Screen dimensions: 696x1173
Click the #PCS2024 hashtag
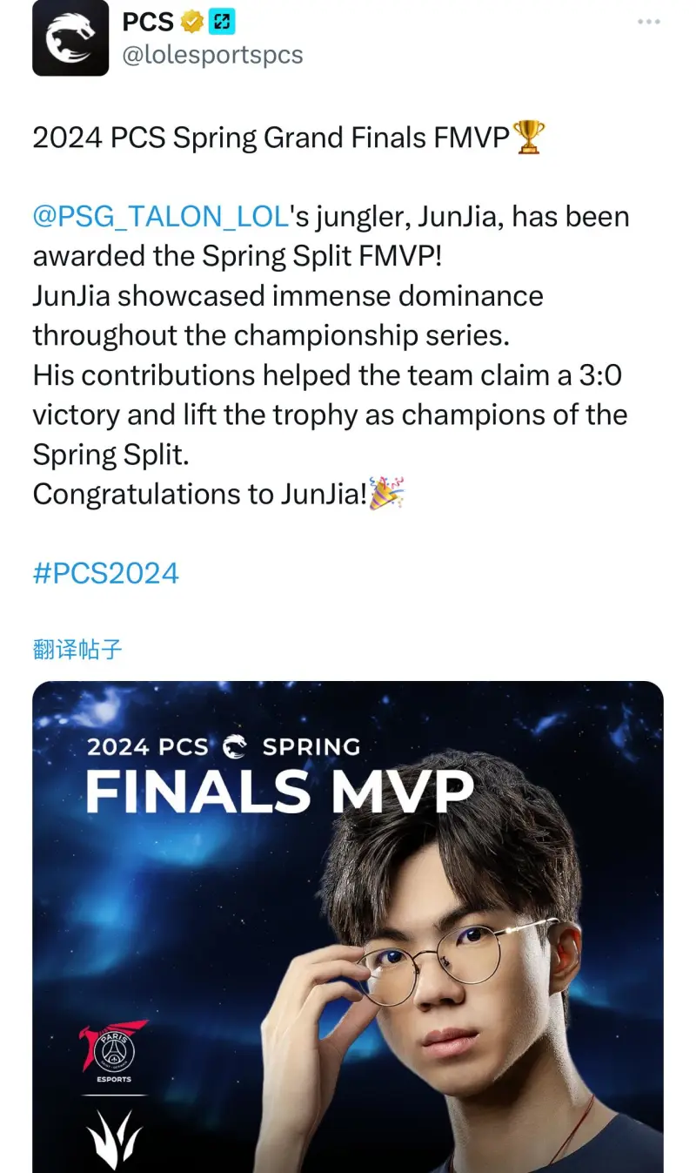[104, 572]
